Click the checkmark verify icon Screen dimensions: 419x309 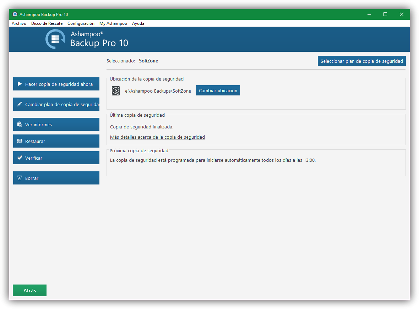(20, 158)
